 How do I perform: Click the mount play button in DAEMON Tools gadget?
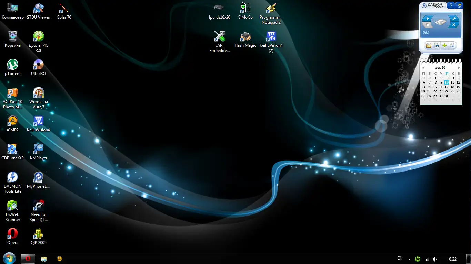[428, 19]
